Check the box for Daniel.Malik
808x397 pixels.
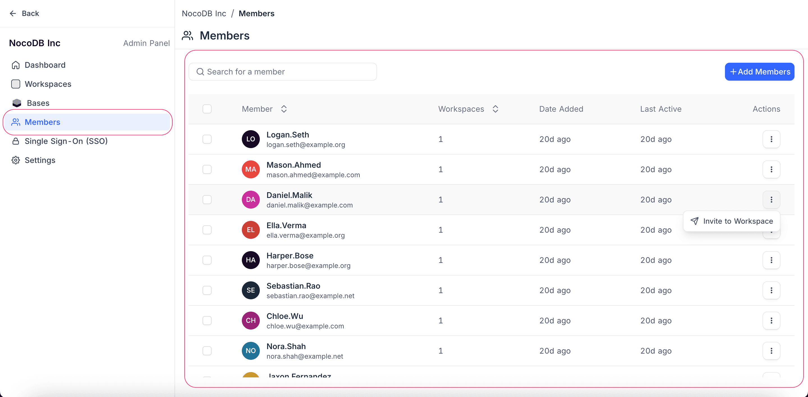coord(207,200)
